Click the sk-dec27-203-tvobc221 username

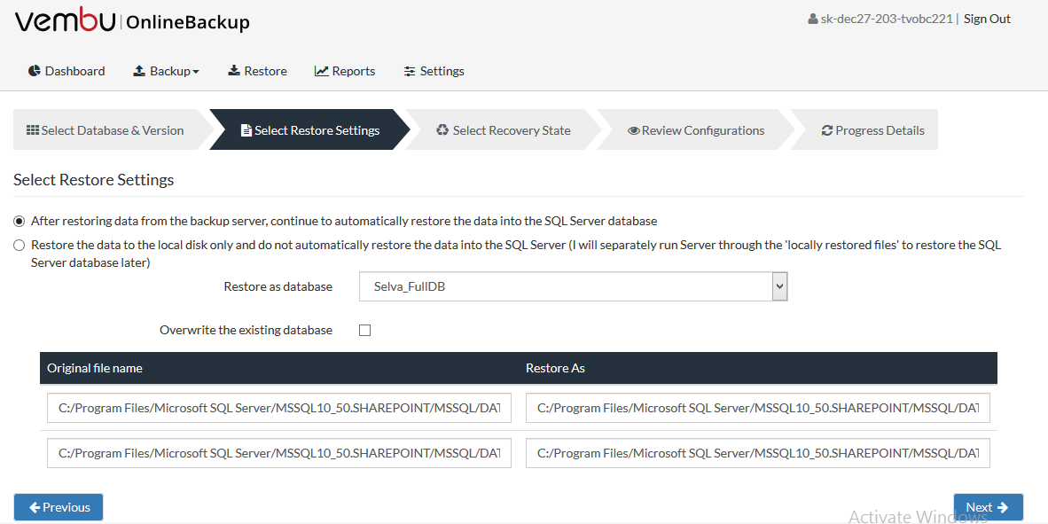(887, 19)
